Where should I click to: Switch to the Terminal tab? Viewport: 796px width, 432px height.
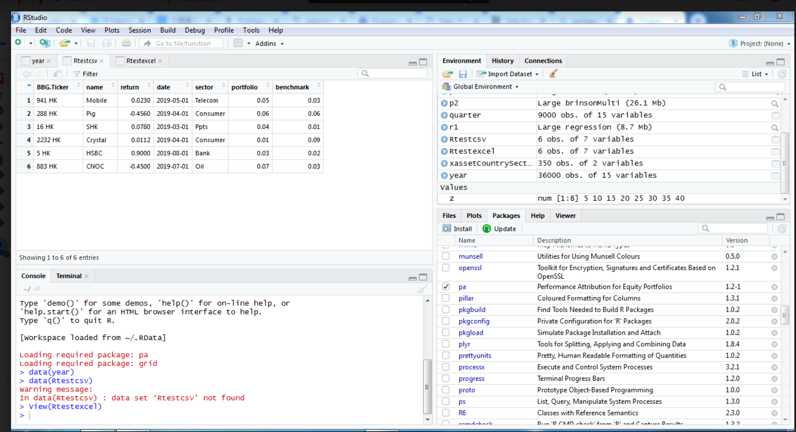69,276
